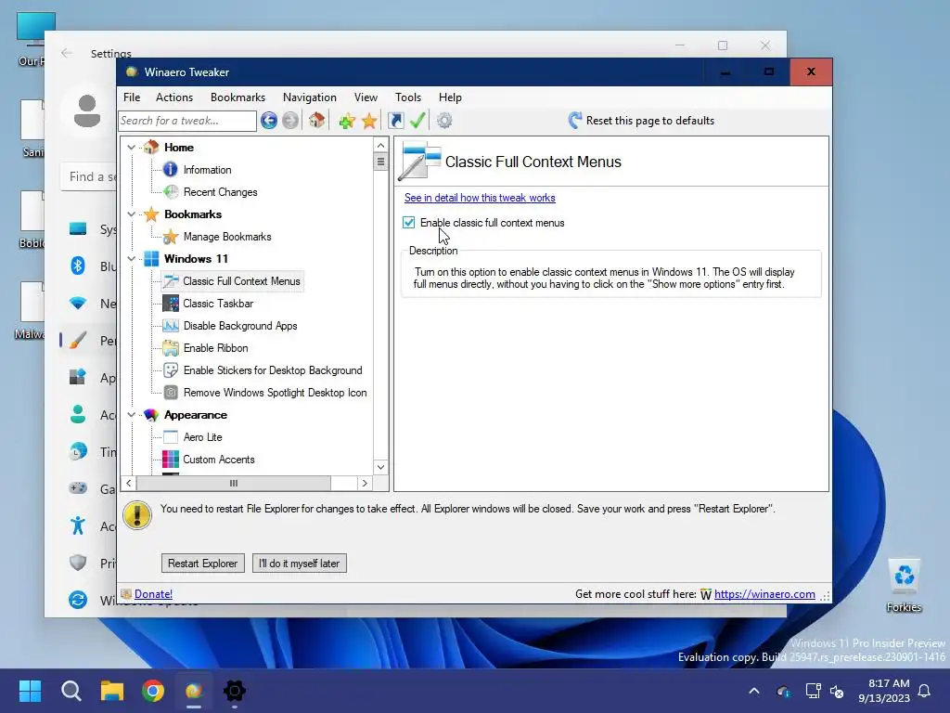Click the Appearance palette tree icon
Image resolution: width=950 pixels, height=713 pixels.
tap(151, 415)
